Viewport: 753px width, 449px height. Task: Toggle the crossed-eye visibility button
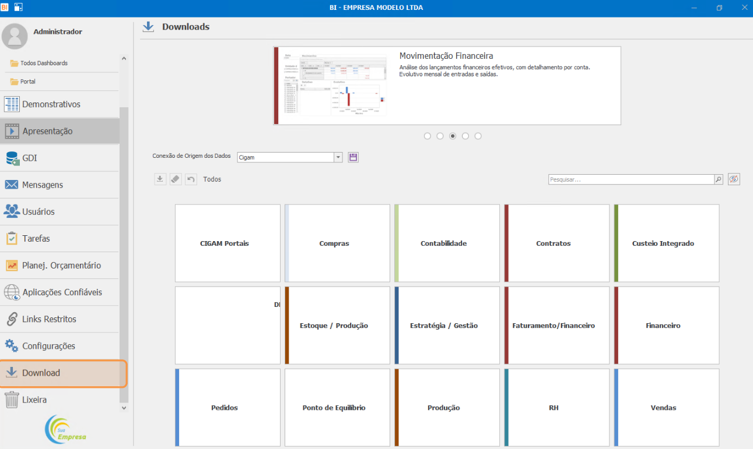pos(734,179)
